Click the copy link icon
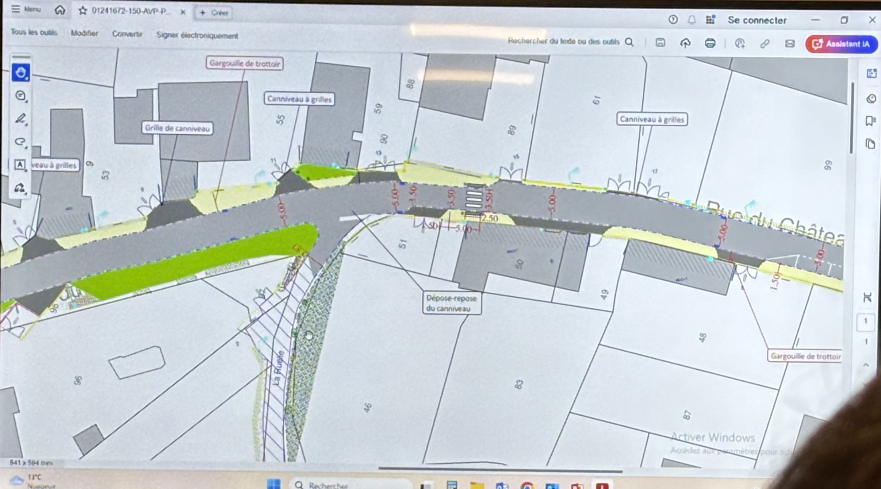Image resolution: width=881 pixels, height=489 pixels. 765,44
